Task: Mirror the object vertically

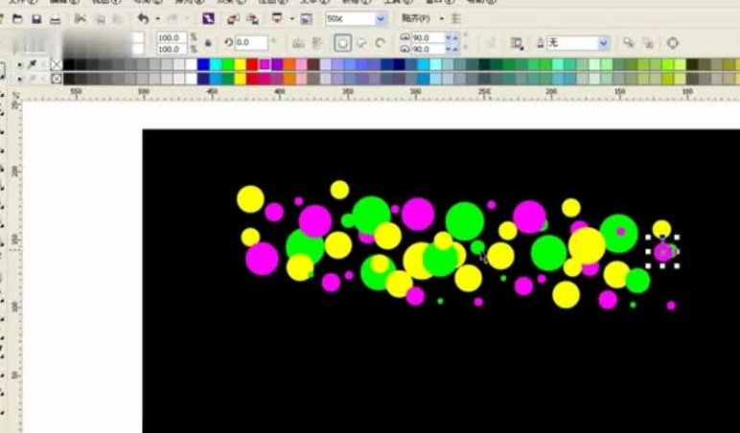Action: [317, 43]
